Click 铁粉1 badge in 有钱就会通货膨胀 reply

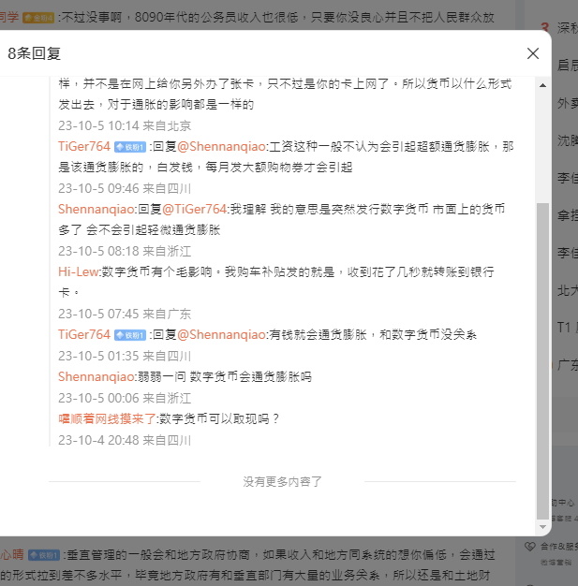(x=130, y=335)
